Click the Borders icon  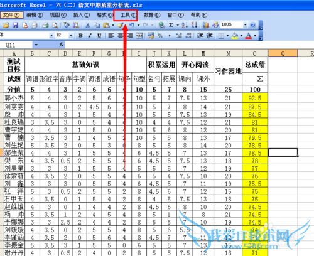click(221, 36)
